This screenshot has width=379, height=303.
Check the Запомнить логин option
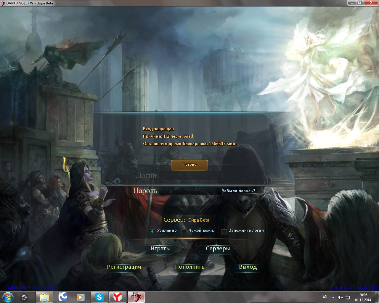point(224,231)
